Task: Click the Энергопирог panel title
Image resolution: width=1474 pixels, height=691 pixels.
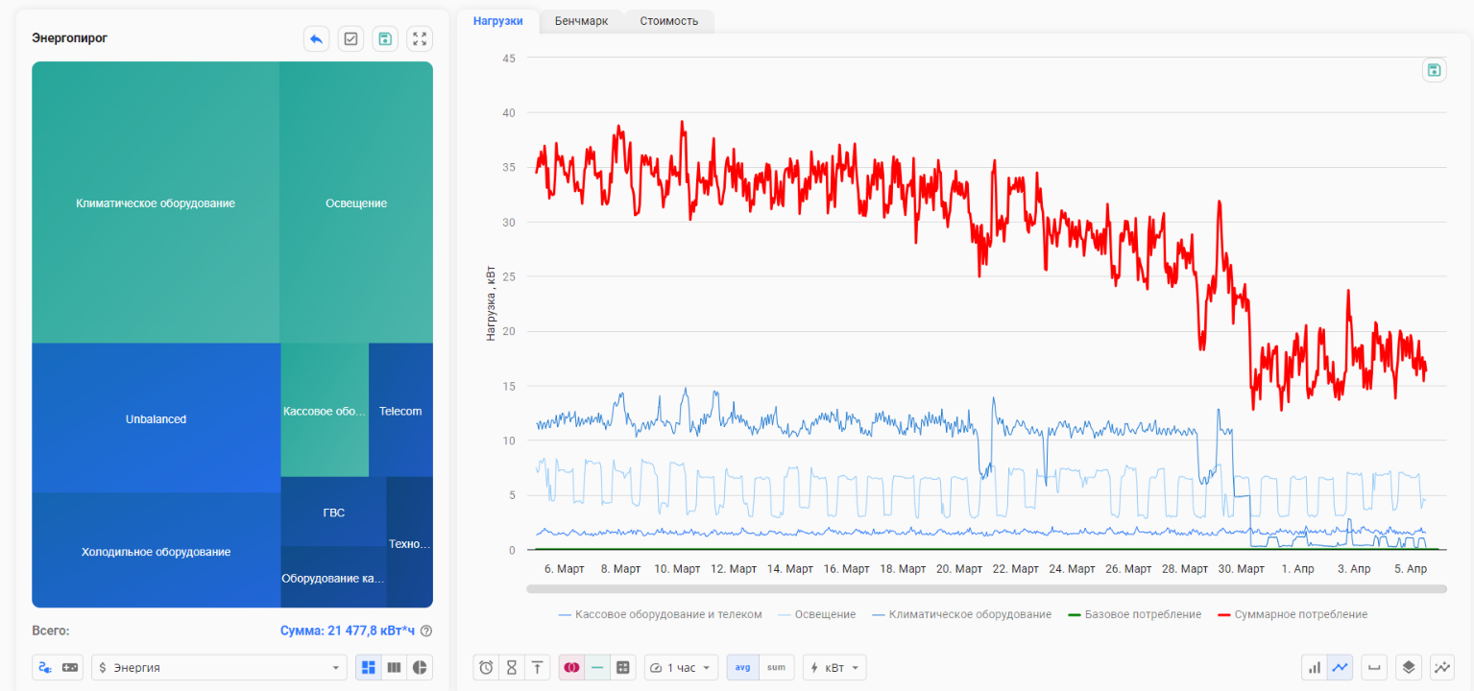Action: tap(69, 38)
